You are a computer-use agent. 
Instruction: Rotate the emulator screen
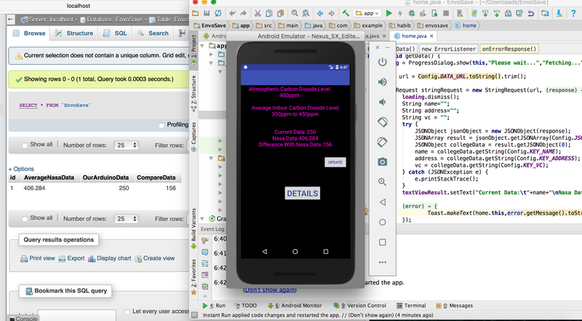tap(383, 122)
